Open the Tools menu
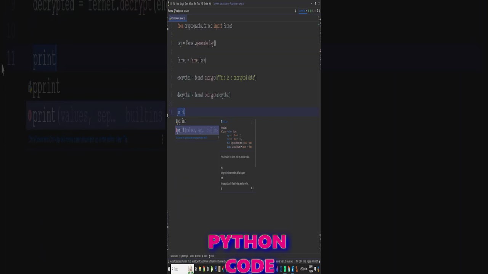This screenshot has height=274, width=488. 198,4
